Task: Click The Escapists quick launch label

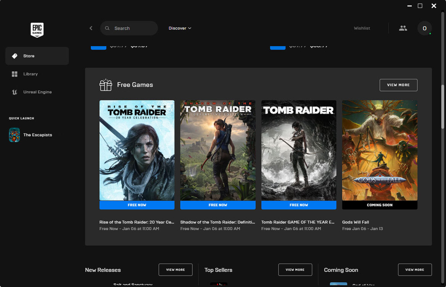Action: pos(37,135)
